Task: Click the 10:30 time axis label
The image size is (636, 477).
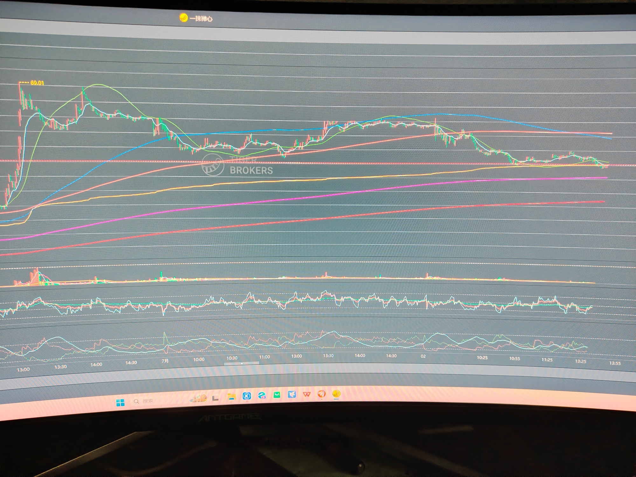Action: [232, 358]
